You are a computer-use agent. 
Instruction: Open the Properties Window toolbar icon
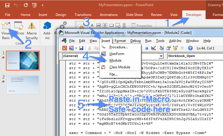169,48
